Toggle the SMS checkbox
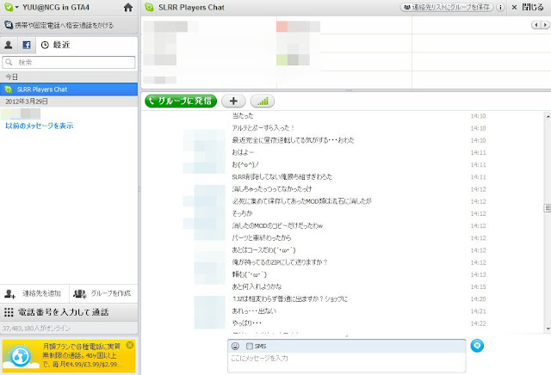 tap(250, 347)
